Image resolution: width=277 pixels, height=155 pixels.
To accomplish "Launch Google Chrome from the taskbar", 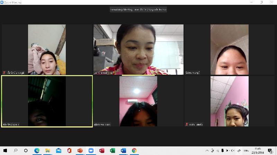I will click(x=134, y=151).
